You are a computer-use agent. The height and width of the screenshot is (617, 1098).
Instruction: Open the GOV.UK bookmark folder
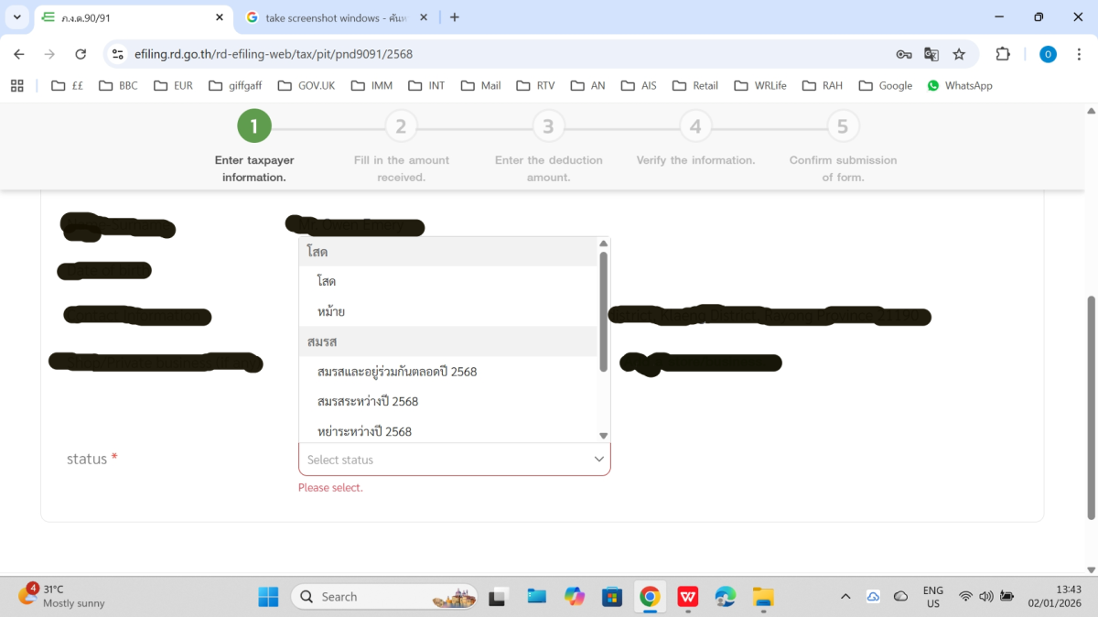point(307,85)
